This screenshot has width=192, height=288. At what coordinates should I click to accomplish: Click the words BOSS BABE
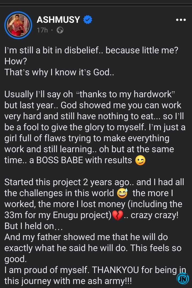click(60, 160)
